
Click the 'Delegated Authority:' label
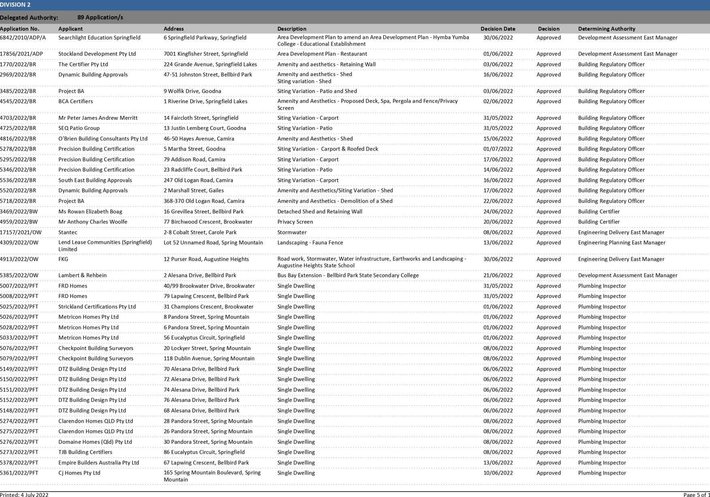coord(29,18)
